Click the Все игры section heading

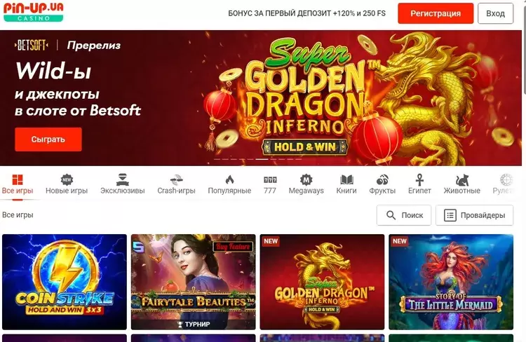18,215
